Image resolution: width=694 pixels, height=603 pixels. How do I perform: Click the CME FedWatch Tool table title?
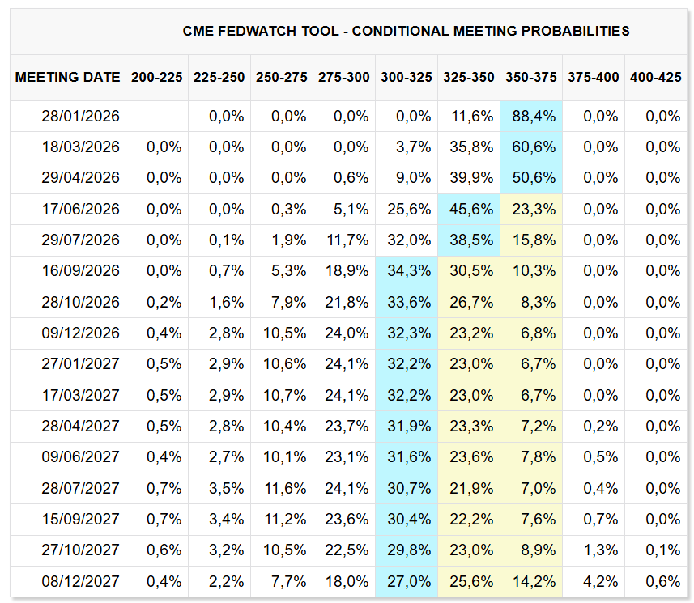pos(407,32)
